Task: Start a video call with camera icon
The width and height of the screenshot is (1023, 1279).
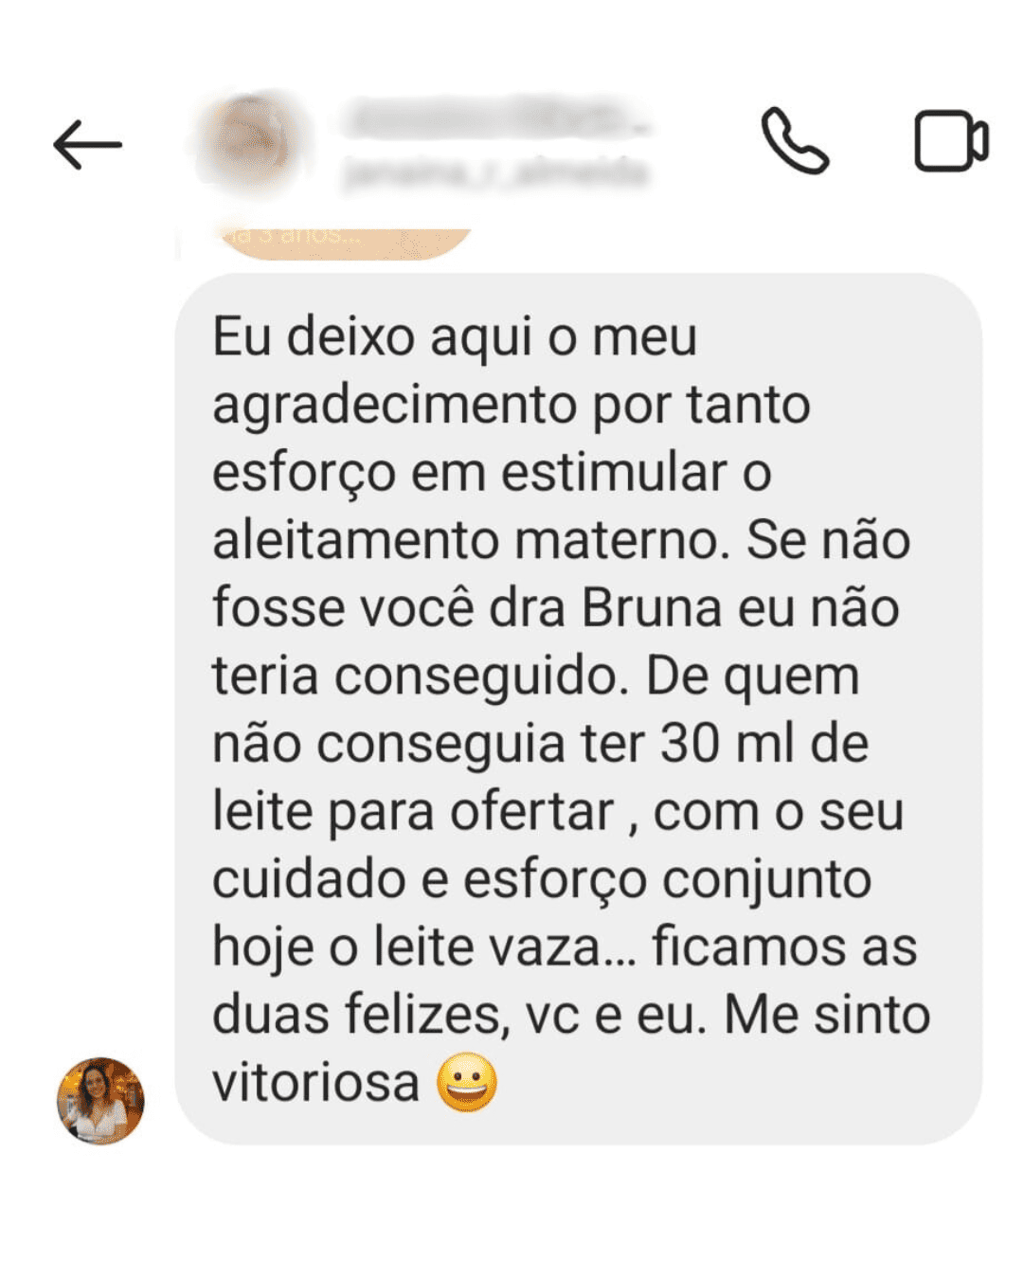Action: click(951, 141)
